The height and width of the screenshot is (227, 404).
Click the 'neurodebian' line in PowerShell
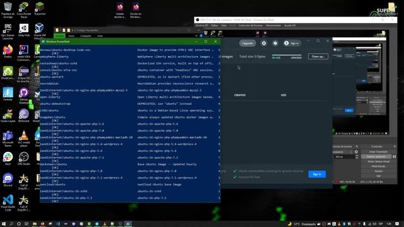[x=49, y=84]
